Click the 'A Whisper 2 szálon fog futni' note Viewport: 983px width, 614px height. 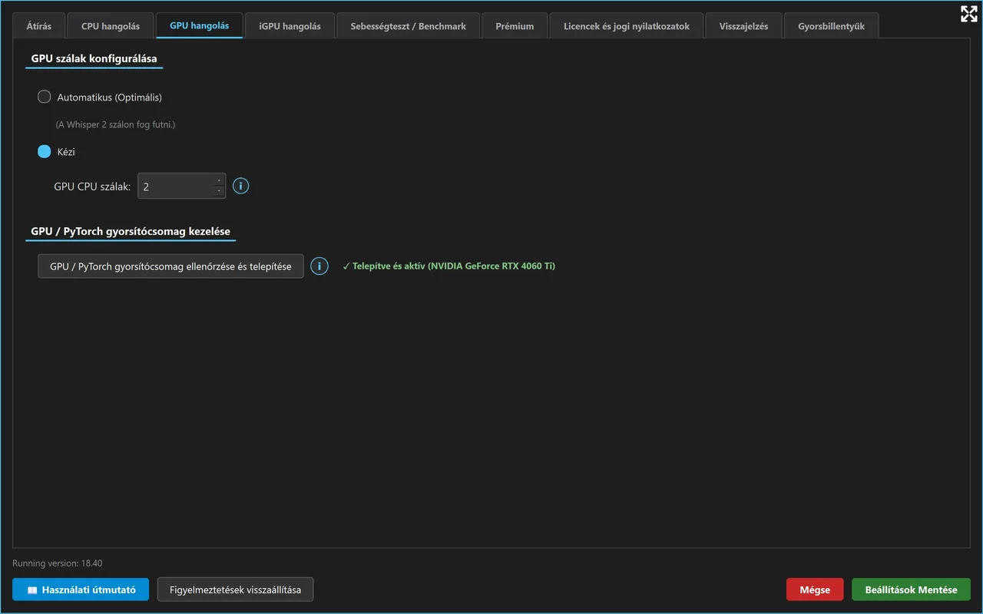[116, 124]
